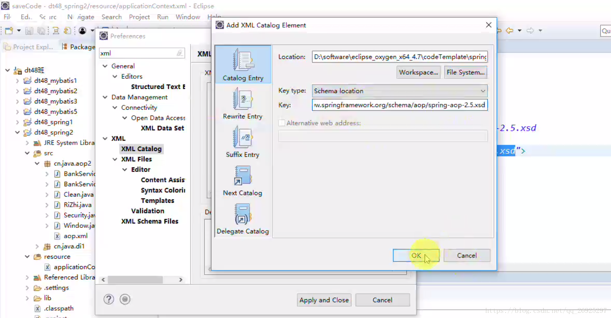Click the Workspace... button
This screenshot has width=611, height=318.
pyautogui.click(x=418, y=72)
